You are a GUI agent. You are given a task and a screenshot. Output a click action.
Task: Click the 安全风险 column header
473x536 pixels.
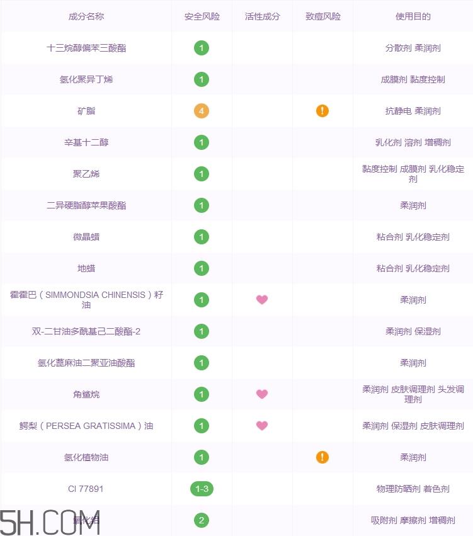[x=202, y=16]
